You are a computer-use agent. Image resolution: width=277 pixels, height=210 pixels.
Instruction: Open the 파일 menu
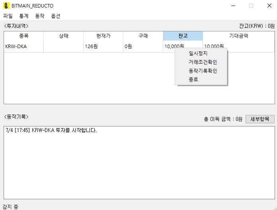pyautogui.click(x=8, y=16)
